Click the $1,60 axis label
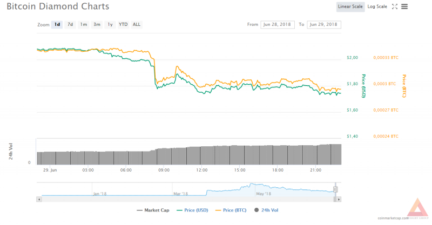The height and width of the screenshot is (225, 432). click(x=353, y=110)
